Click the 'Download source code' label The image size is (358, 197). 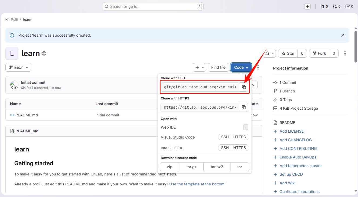click(x=179, y=158)
